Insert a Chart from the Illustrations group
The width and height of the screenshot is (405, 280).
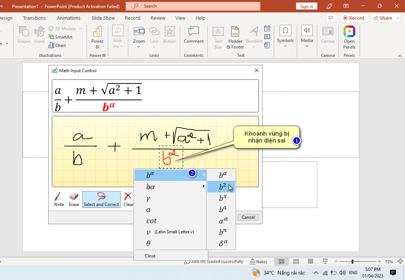(57, 46)
